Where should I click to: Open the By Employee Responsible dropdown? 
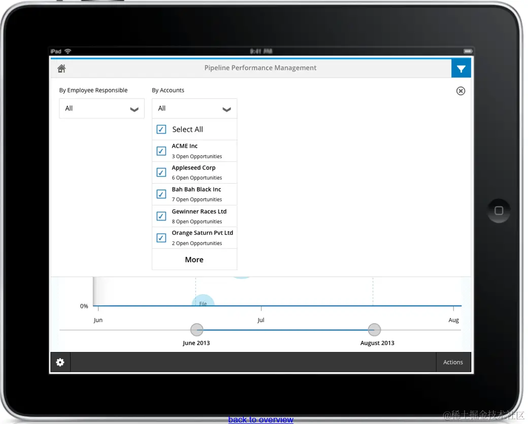[102, 109]
